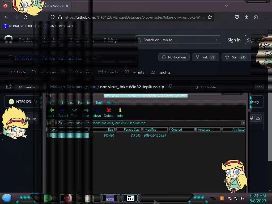Star the MalwareDatabase repository
272x204 pixels.
(236, 57)
